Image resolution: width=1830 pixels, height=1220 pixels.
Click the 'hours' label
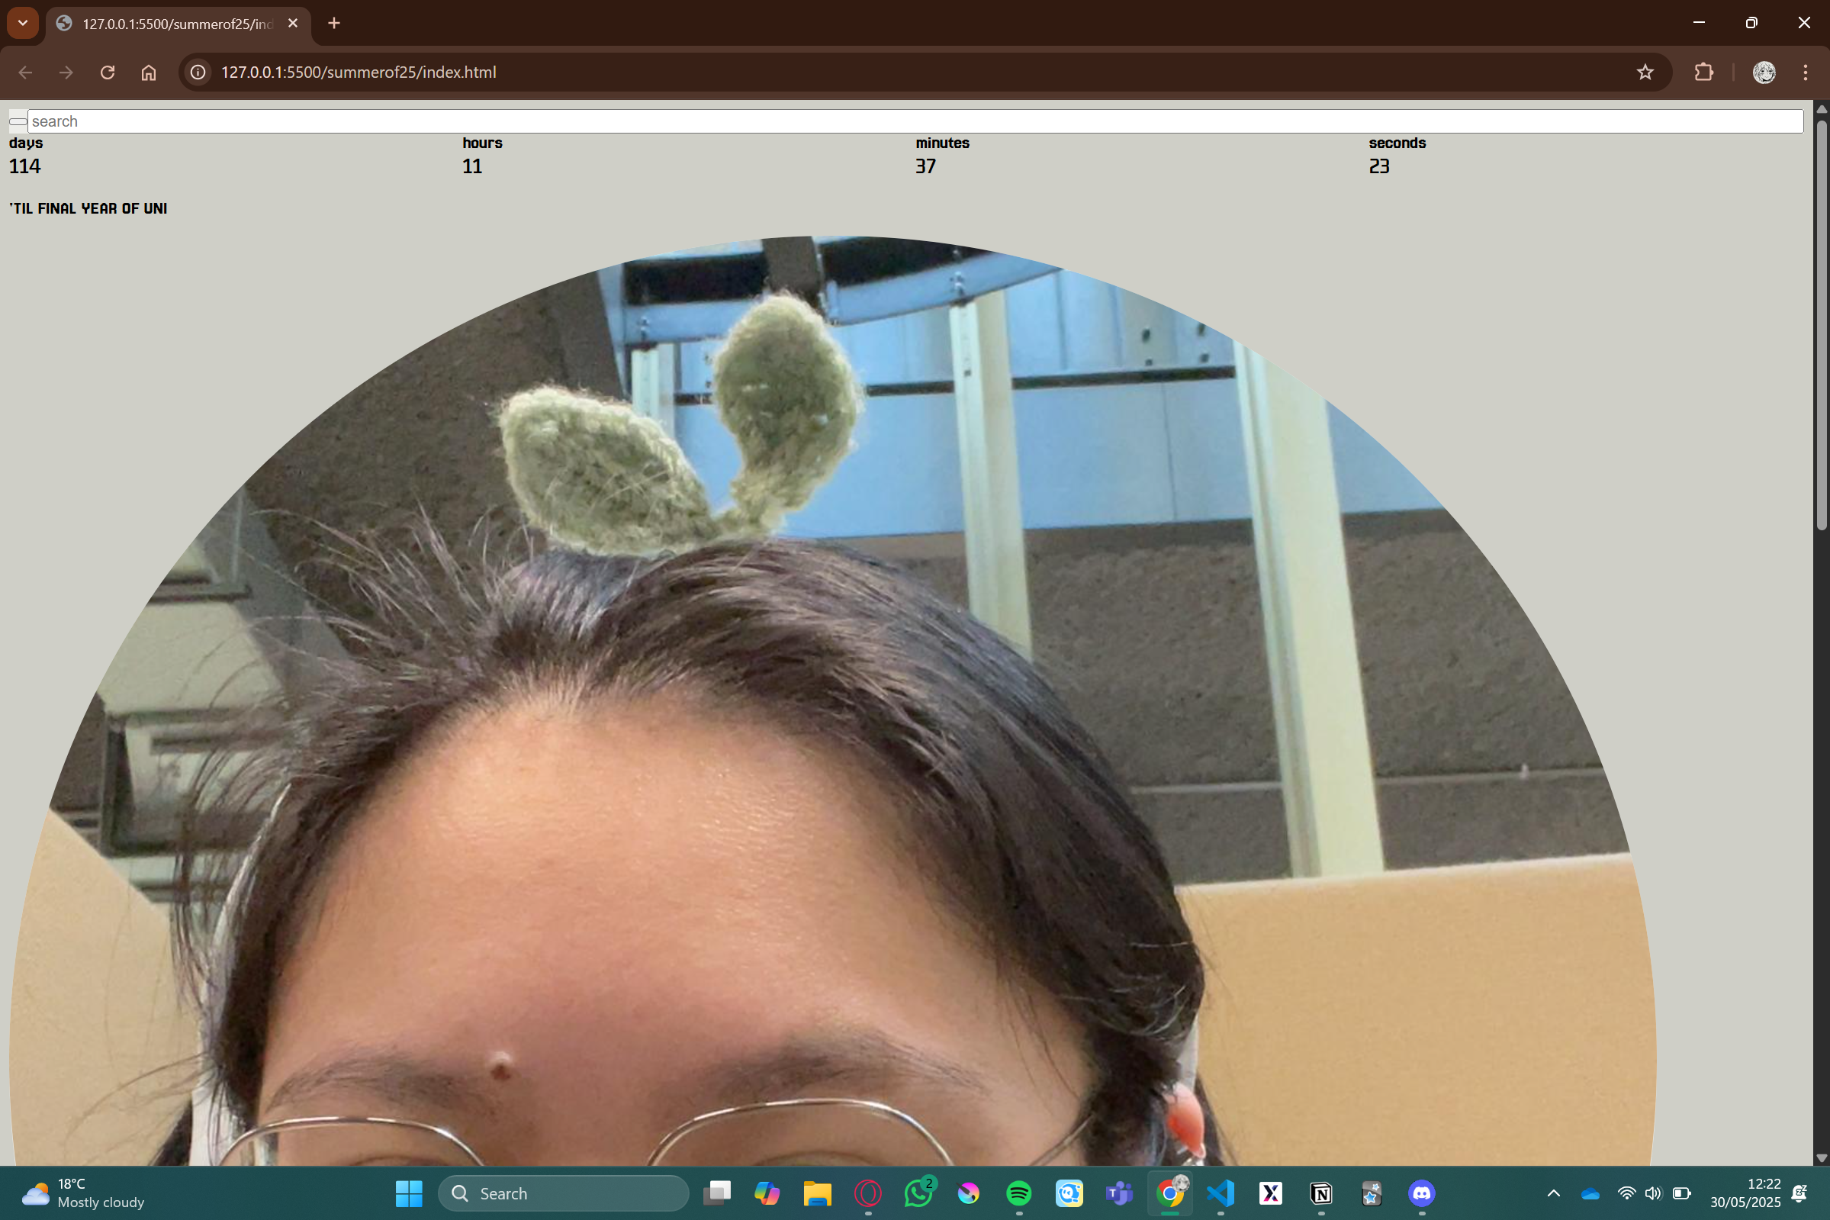tap(482, 143)
